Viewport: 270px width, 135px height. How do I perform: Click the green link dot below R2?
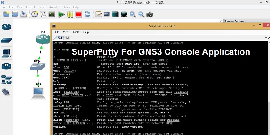[x=41, y=48]
